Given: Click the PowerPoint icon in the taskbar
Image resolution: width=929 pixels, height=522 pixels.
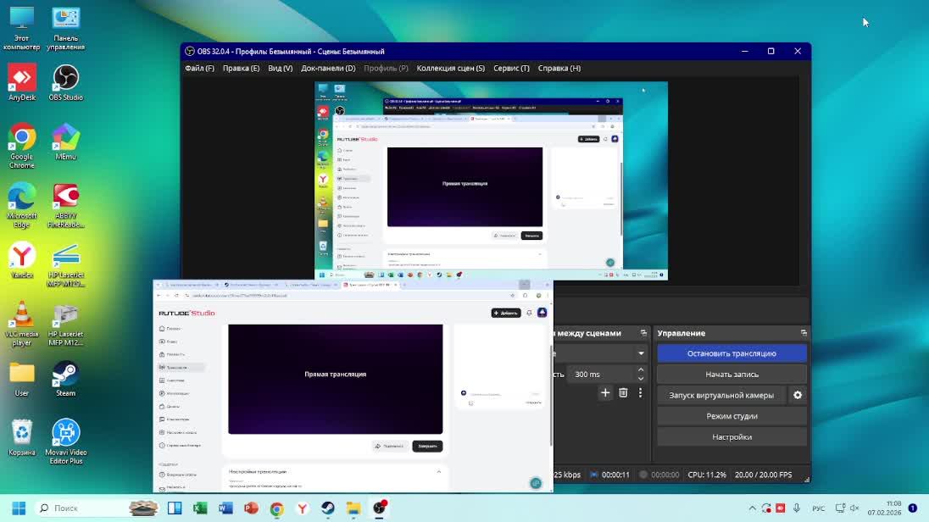Looking at the screenshot, I should click(x=251, y=508).
